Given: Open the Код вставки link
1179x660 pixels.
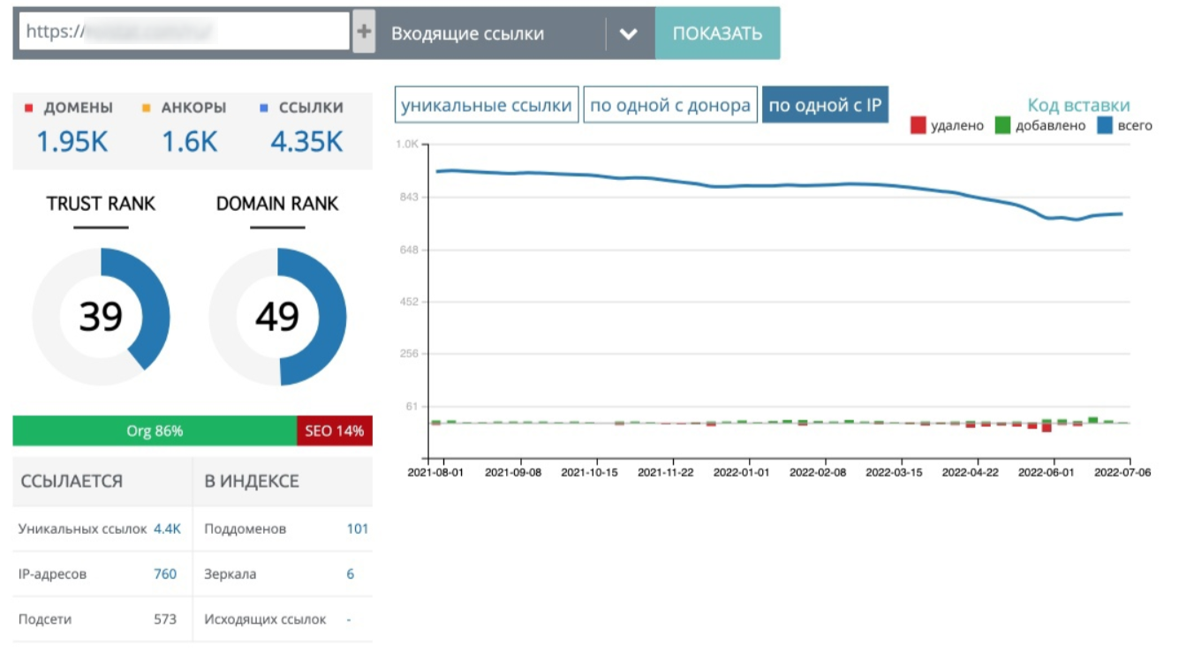Looking at the screenshot, I should 1078,105.
